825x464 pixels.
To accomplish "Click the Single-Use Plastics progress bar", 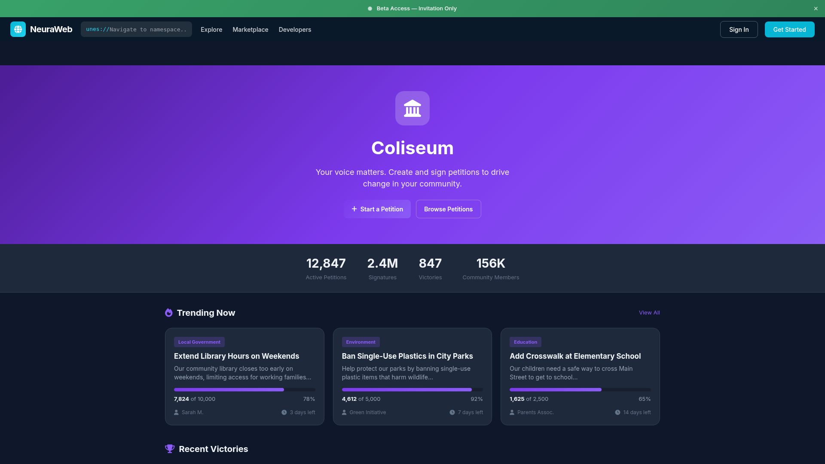I will click(x=412, y=390).
